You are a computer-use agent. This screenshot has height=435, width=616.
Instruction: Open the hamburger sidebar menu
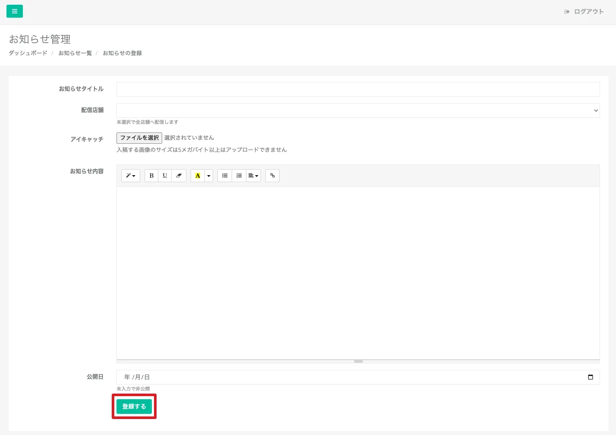pyautogui.click(x=15, y=11)
